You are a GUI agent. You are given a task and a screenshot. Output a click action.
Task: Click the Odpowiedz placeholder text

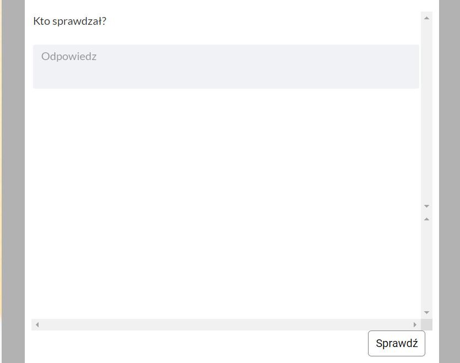point(69,56)
